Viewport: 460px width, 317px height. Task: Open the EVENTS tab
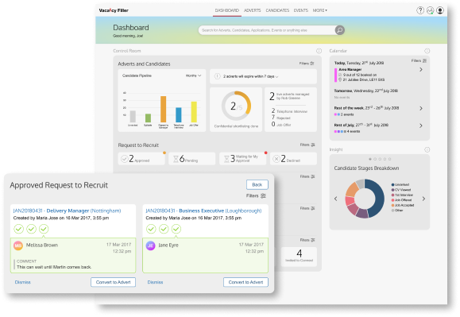(301, 10)
